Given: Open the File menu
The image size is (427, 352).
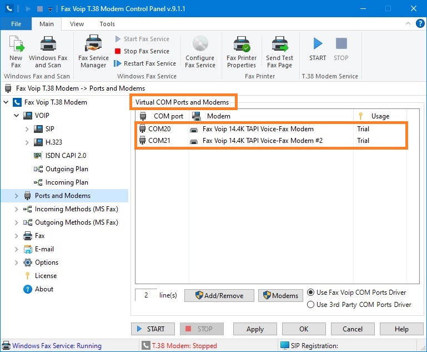Looking at the screenshot, I should click(16, 24).
